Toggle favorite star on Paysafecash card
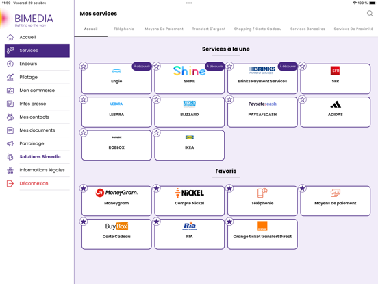The width and height of the screenshot is (378, 284). [229, 99]
